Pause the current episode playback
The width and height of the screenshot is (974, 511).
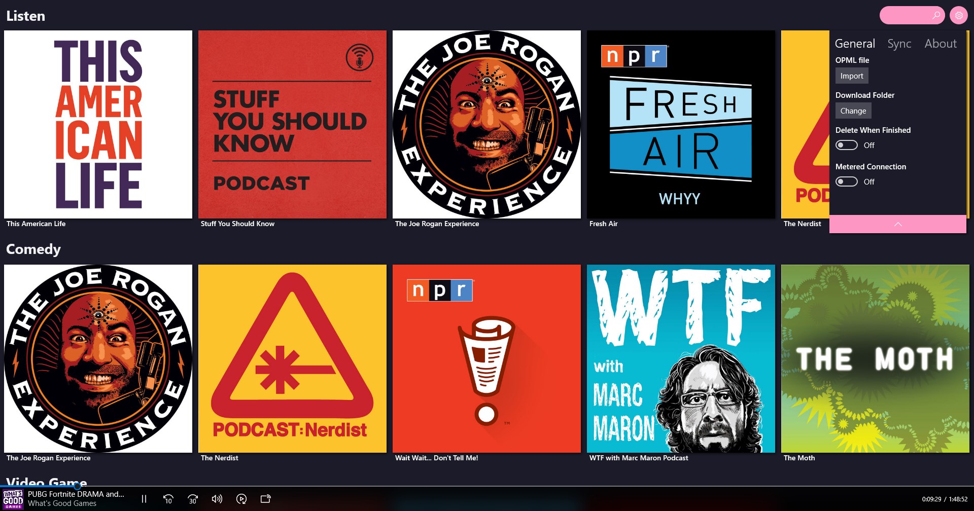click(144, 499)
